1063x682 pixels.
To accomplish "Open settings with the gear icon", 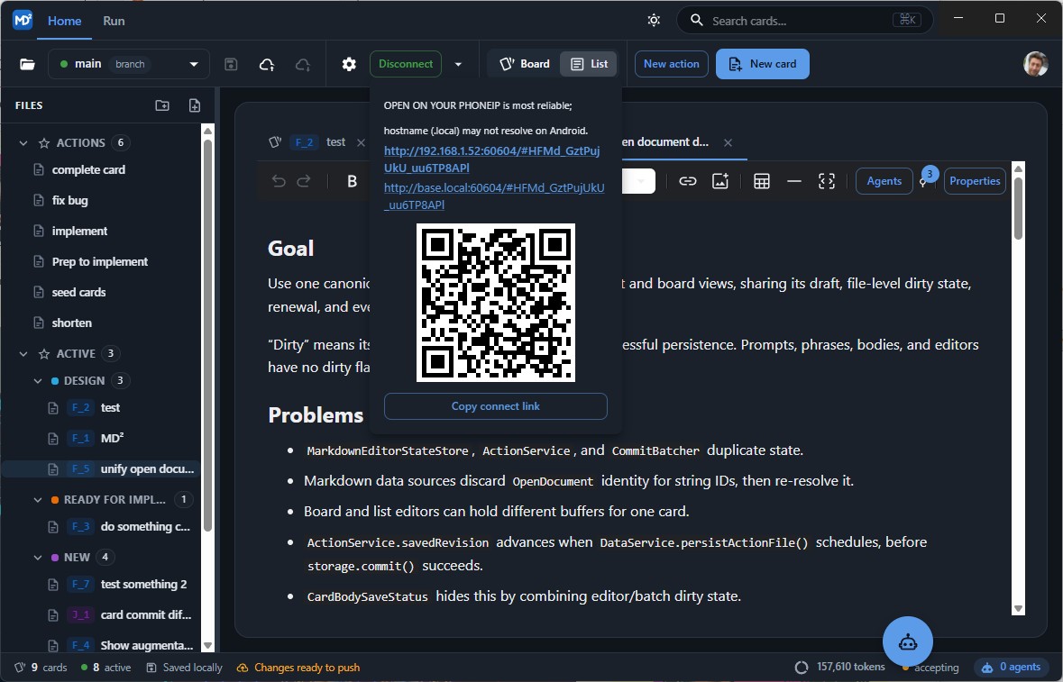I will point(349,64).
